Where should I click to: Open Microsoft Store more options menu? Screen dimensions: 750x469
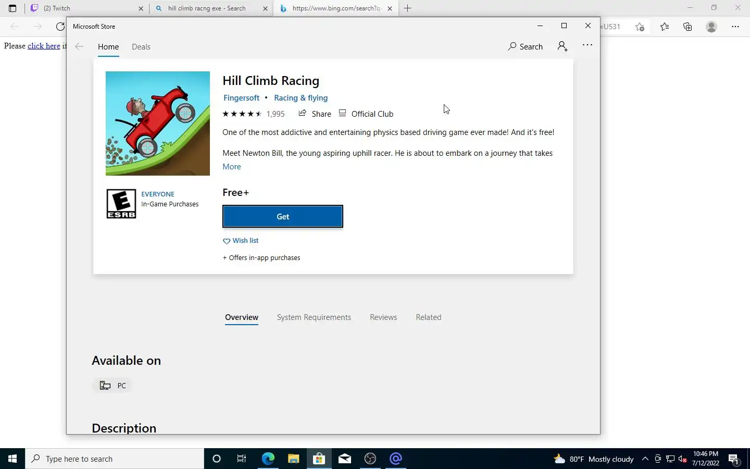pyautogui.click(x=587, y=45)
